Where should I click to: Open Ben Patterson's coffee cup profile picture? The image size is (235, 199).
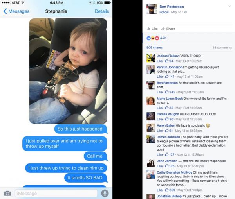pyautogui.click(x=152, y=9)
